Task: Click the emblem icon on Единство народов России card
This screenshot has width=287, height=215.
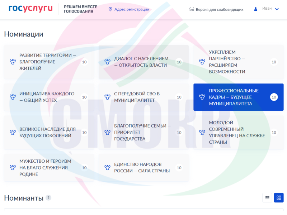Action: (107, 167)
